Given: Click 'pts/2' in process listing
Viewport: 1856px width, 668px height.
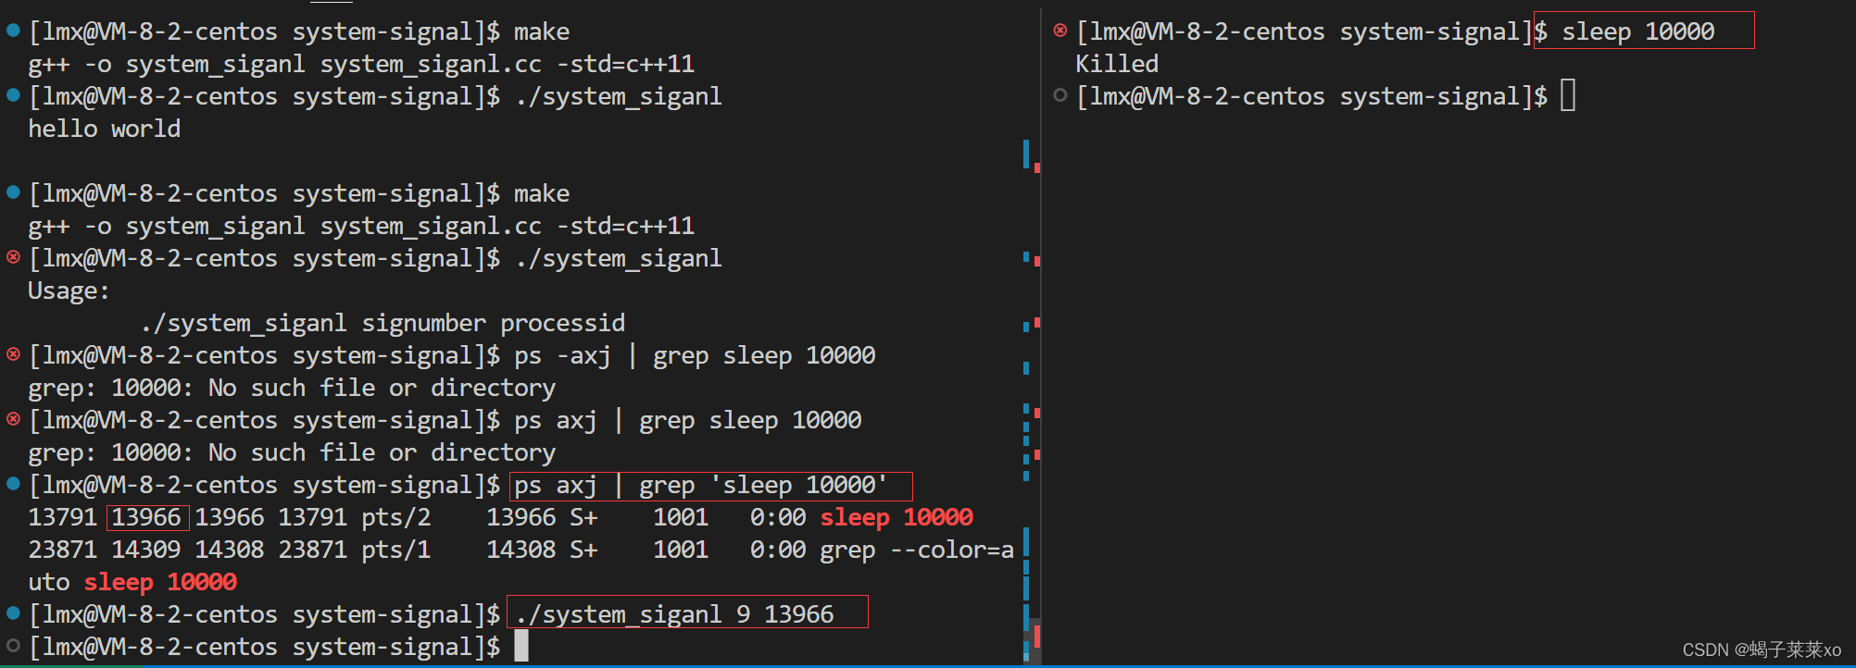Looking at the screenshot, I should click(396, 517).
